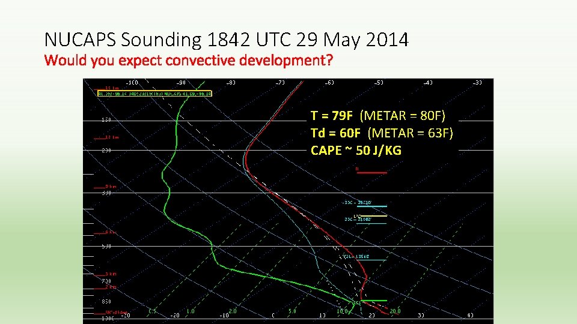Image resolution: width=577 pixels, height=324 pixels.
Task: Click the cyan EL level marker label
Action: pos(356,256)
